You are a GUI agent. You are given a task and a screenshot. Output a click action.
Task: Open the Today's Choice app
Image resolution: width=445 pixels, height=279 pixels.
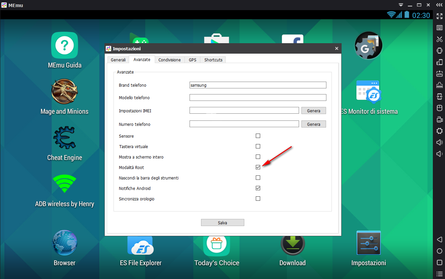pyautogui.click(x=217, y=251)
